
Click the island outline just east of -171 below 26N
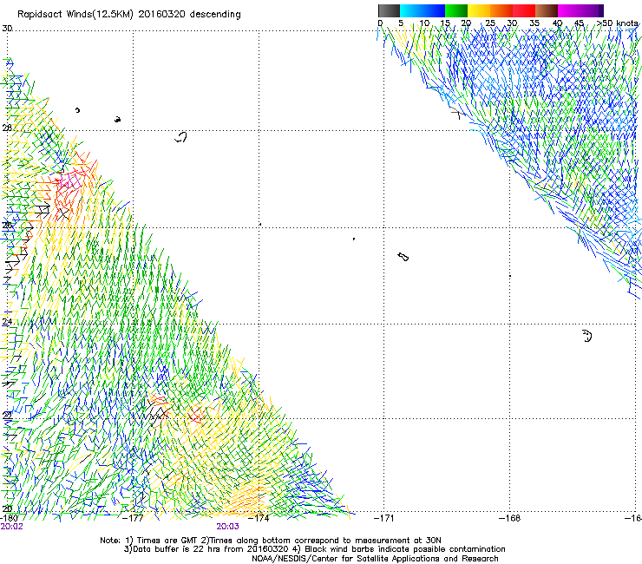pyautogui.click(x=403, y=257)
